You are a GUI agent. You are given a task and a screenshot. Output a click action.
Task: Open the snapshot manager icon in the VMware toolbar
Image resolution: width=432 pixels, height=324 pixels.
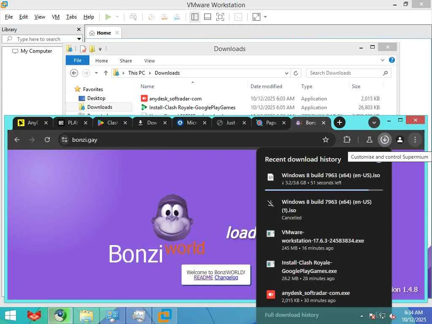[177, 17]
